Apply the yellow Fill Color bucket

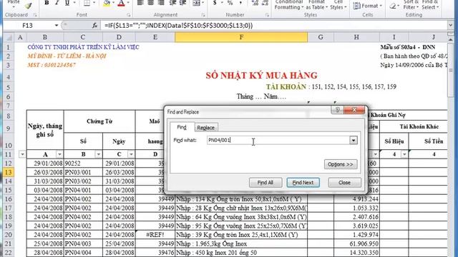107,3
